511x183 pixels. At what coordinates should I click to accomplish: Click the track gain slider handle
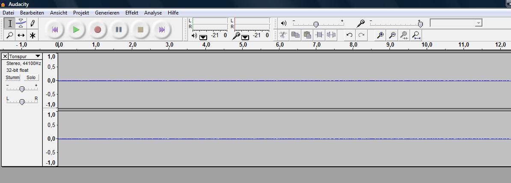pyautogui.click(x=22, y=89)
